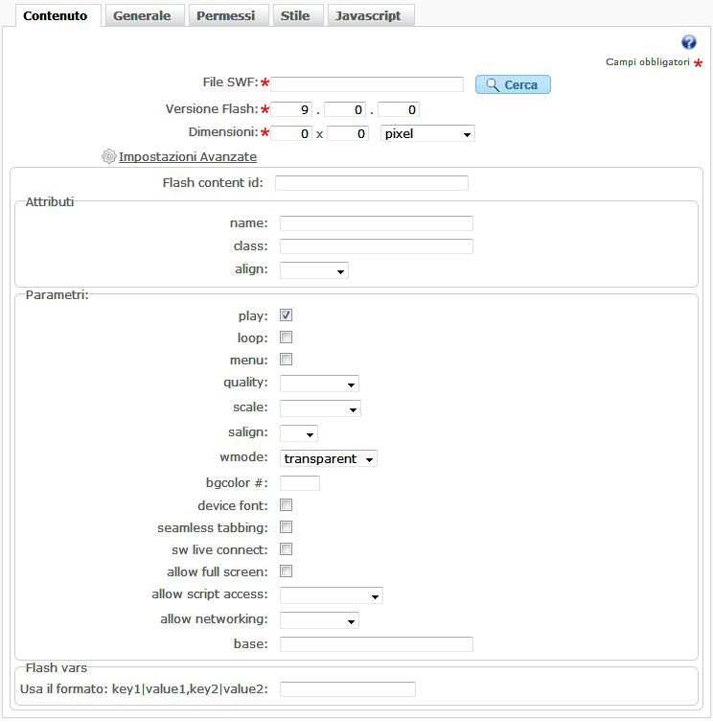Expand the quality dropdown
The image size is (713, 722).
point(319,384)
